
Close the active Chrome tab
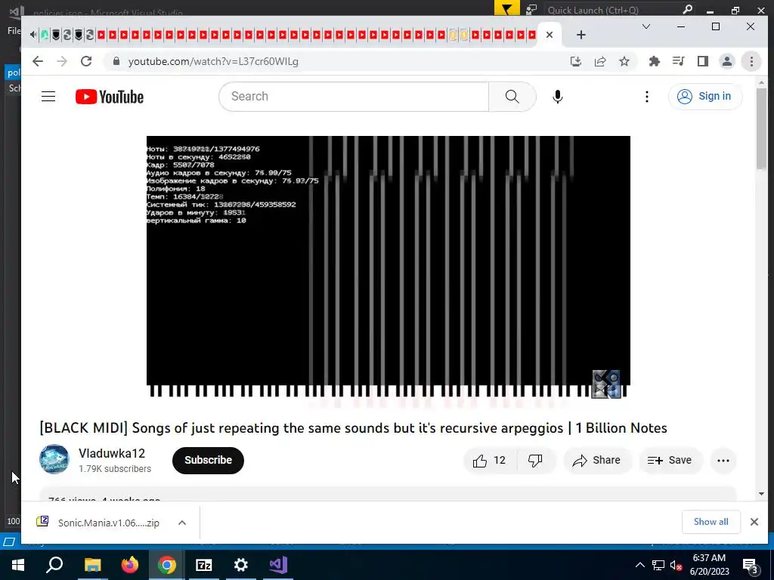tap(550, 35)
